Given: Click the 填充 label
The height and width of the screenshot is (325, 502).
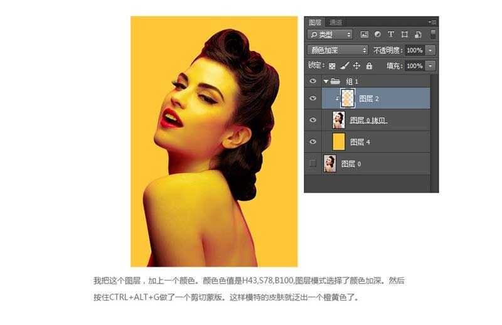Looking at the screenshot, I should (x=394, y=66).
